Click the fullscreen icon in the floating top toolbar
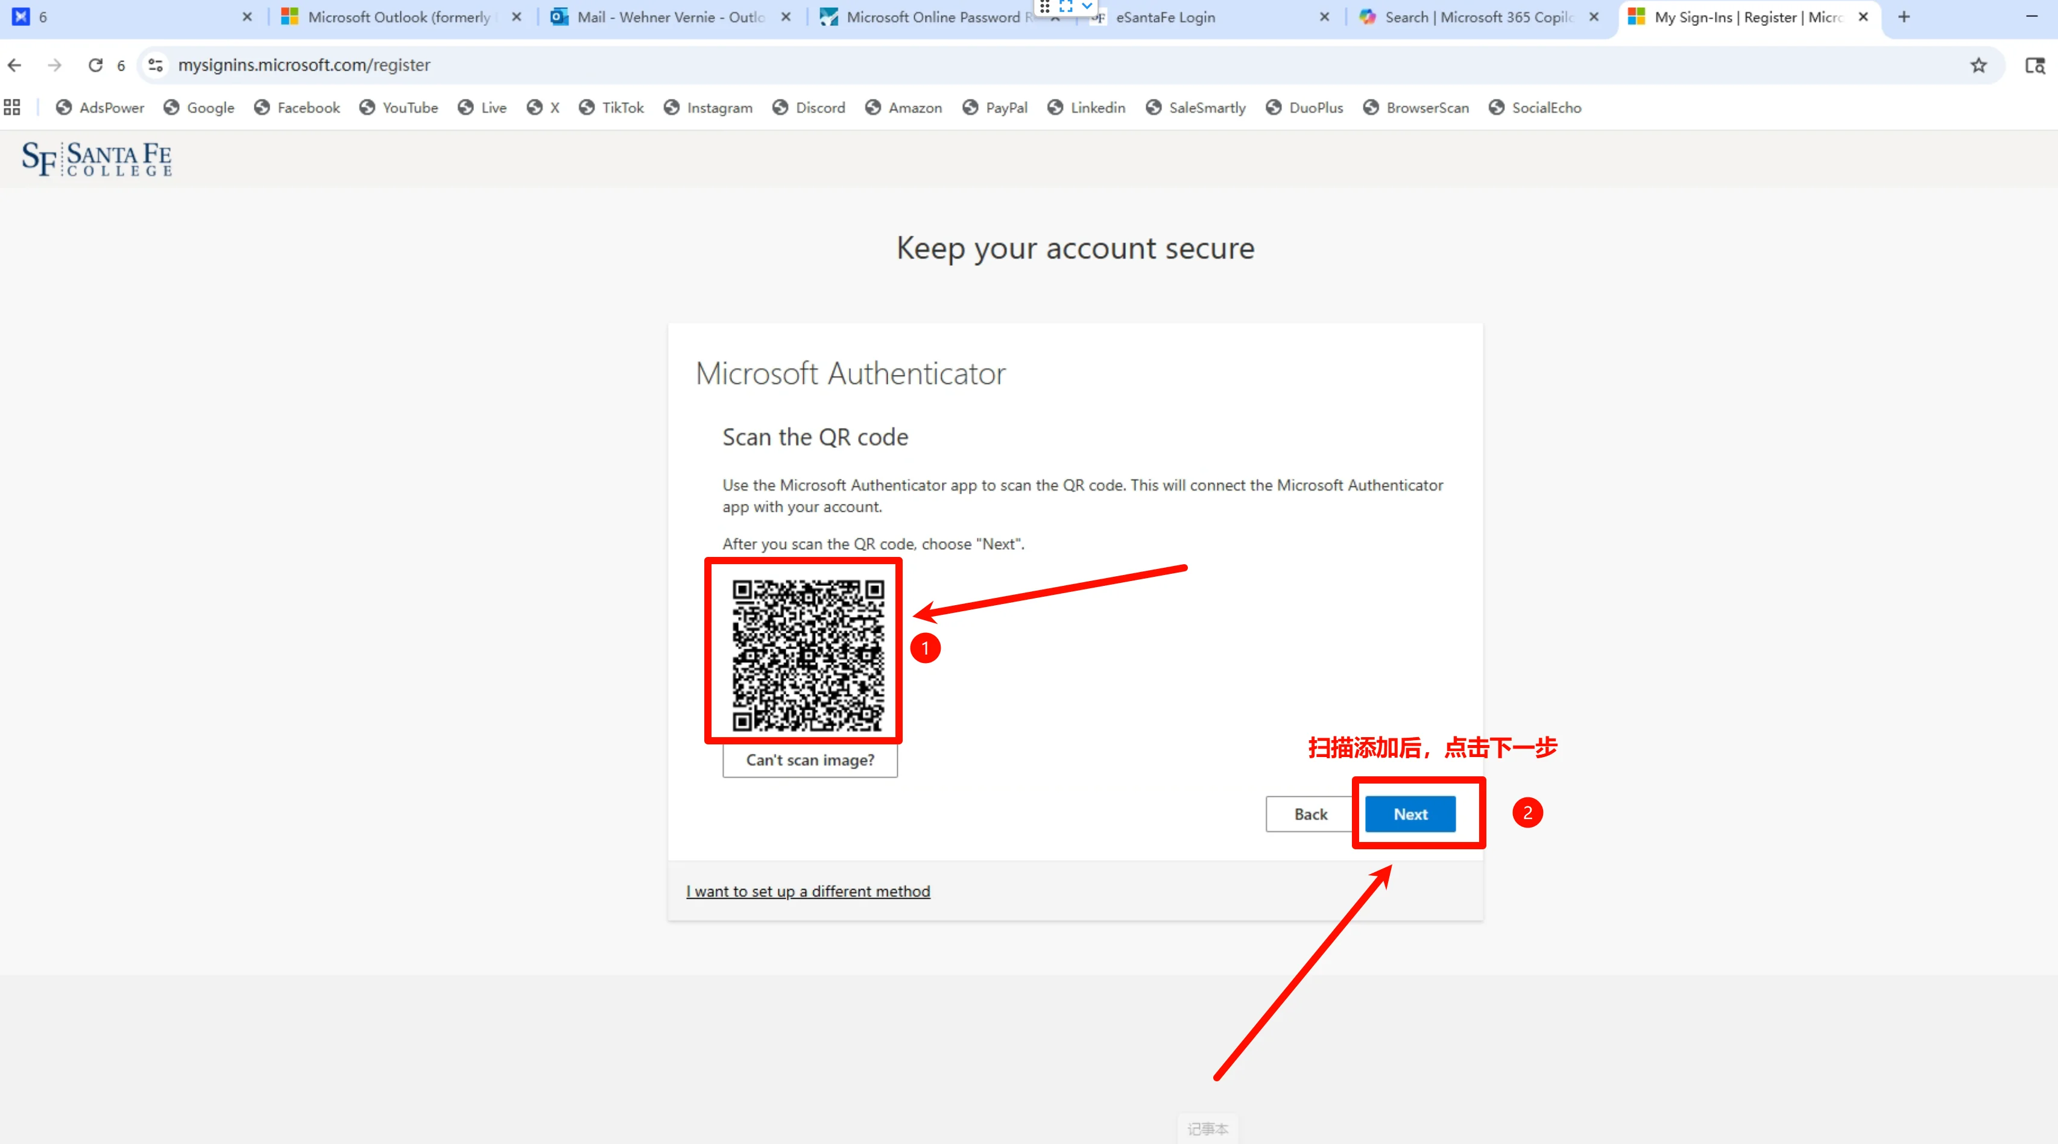Screen dimensions: 2058x1144 (x=1065, y=7)
